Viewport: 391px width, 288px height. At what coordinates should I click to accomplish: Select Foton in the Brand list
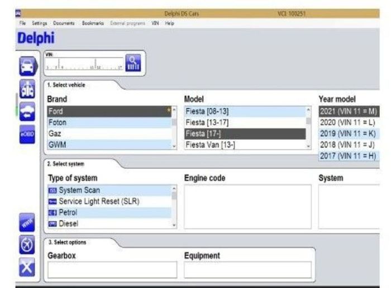tap(109, 123)
